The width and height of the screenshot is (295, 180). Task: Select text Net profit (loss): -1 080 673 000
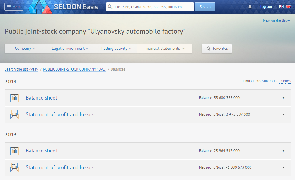click(225, 167)
